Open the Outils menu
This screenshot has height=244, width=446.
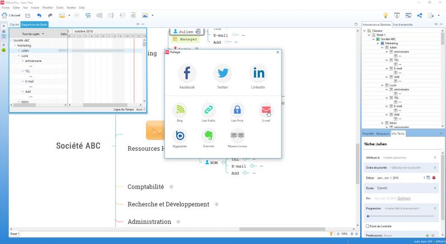pos(60,8)
